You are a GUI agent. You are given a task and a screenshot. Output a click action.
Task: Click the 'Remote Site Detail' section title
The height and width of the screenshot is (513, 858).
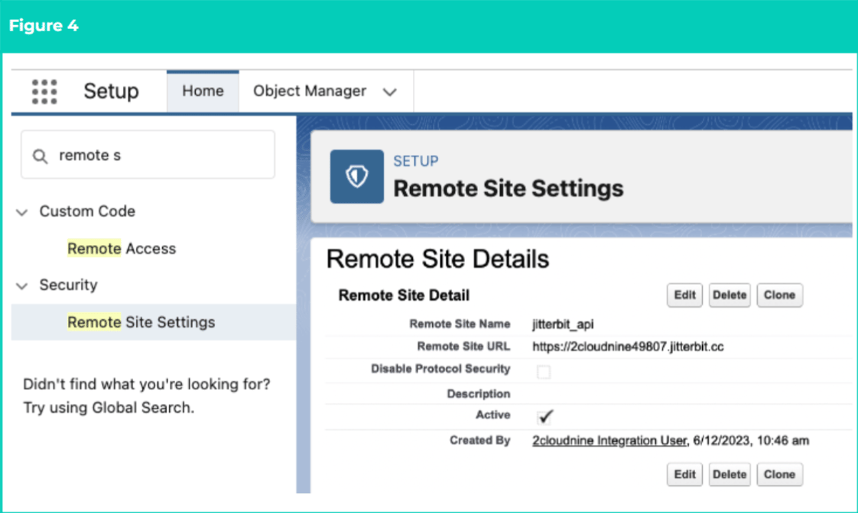pos(404,295)
